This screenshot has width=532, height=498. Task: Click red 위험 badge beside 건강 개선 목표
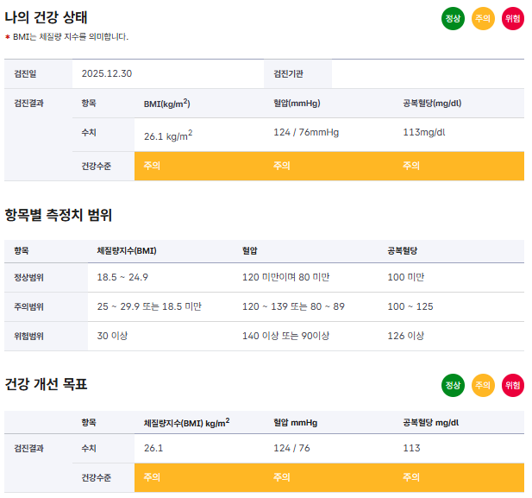click(513, 385)
